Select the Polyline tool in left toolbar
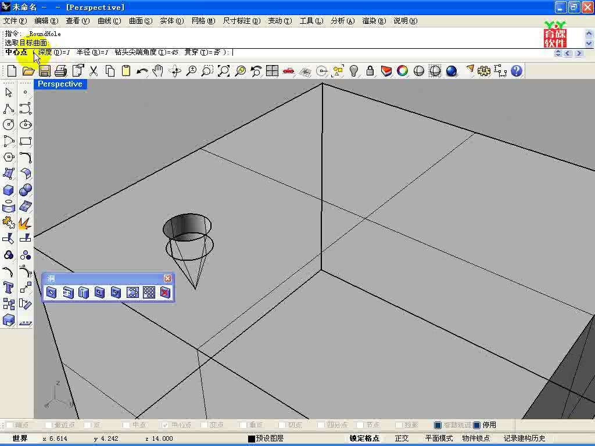Image resolution: width=595 pixels, height=446 pixels. point(9,109)
